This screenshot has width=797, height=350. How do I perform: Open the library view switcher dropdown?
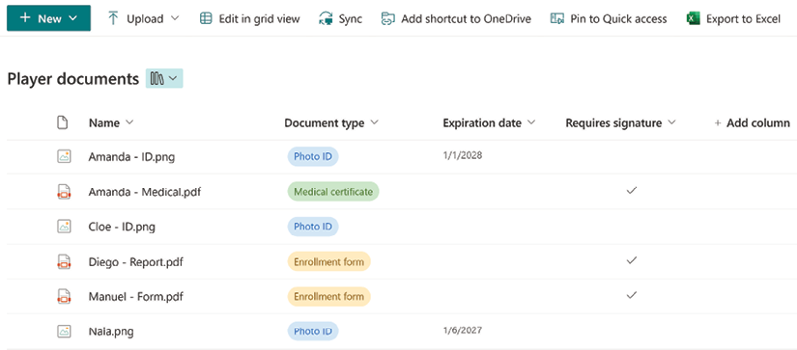click(x=164, y=79)
